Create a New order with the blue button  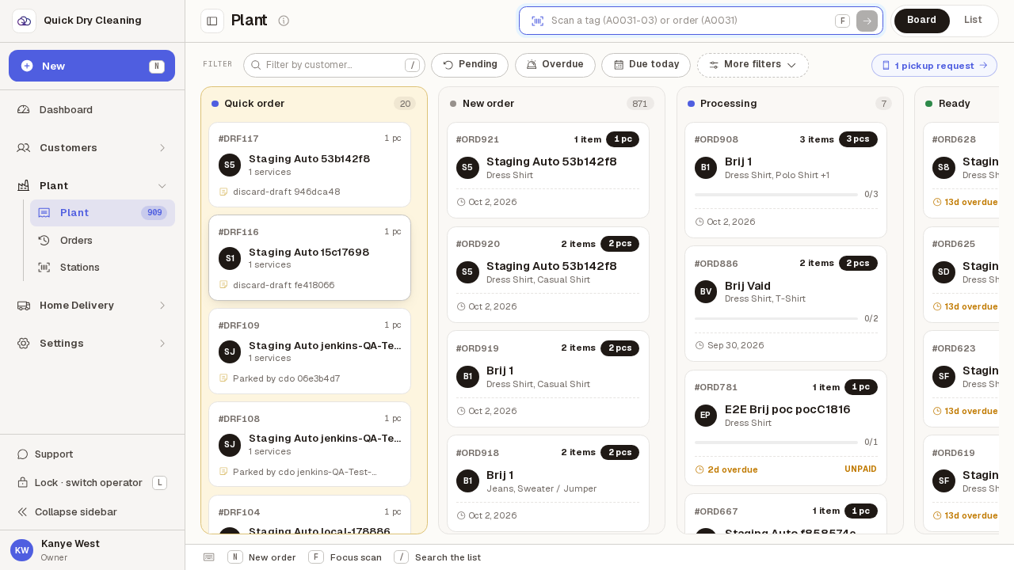(x=92, y=66)
